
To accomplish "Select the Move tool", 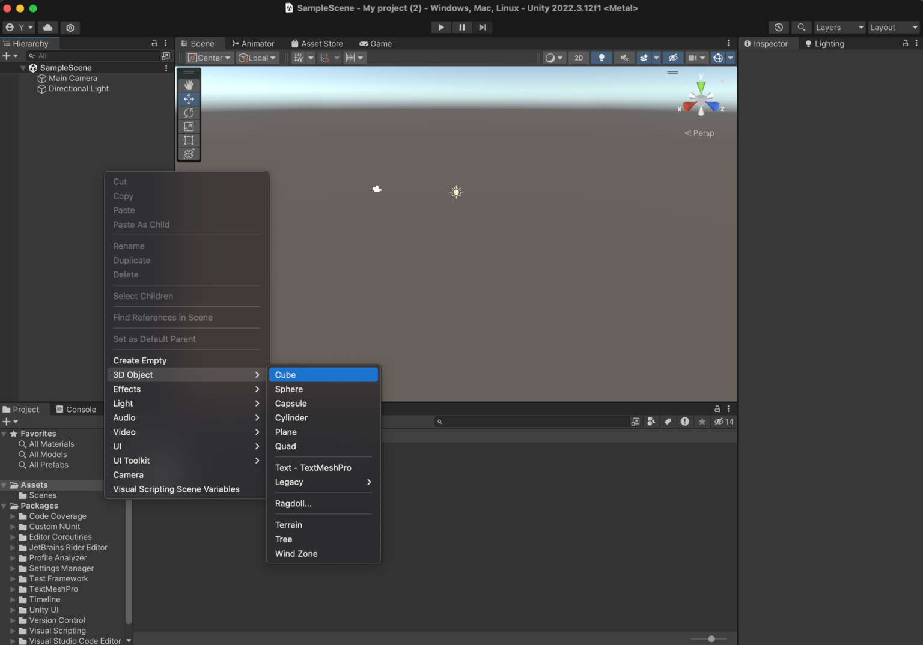I will point(189,98).
